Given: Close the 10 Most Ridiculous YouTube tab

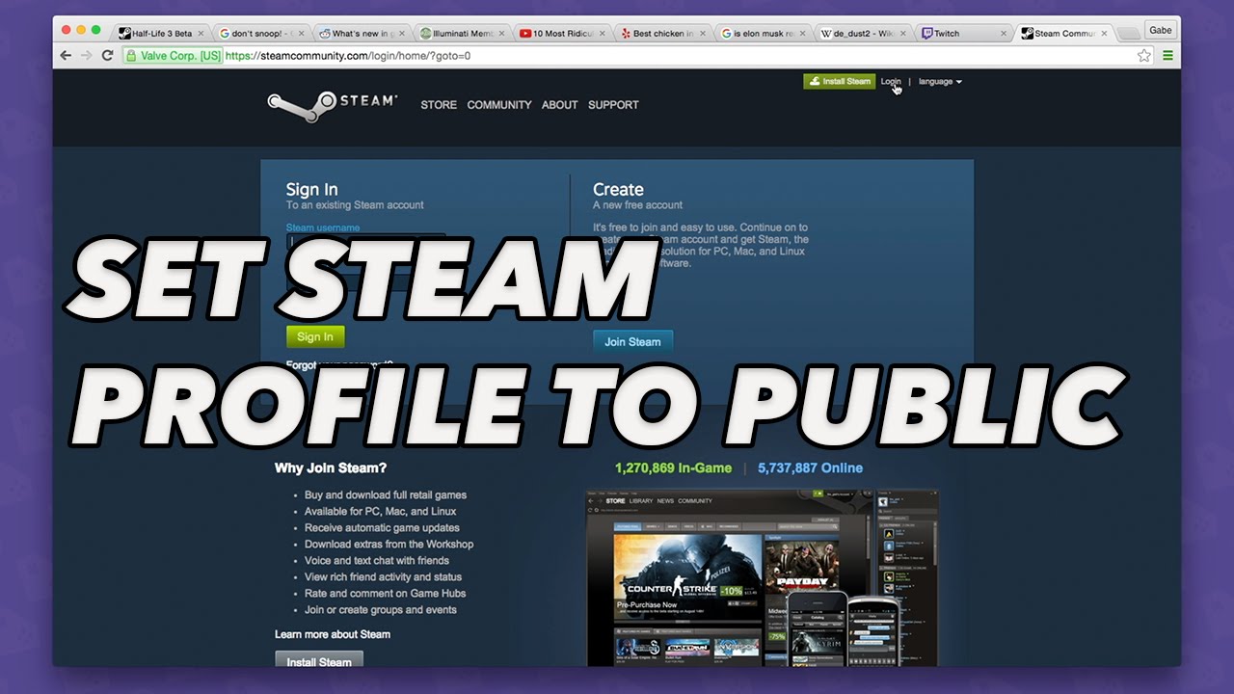Looking at the screenshot, I should 602,34.
